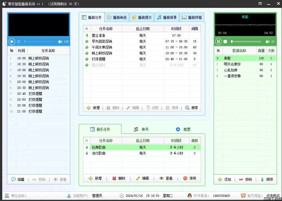
Task: Switch to the 播音角色 tab
Action: [117, 17]
